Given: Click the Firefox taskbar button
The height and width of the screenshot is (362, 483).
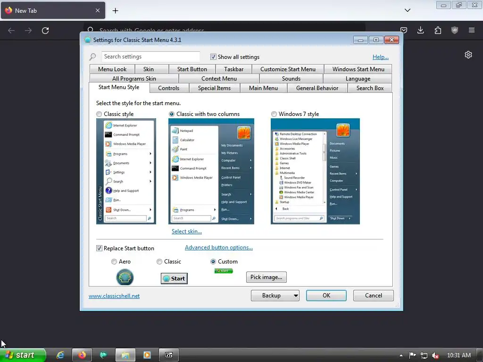Looking at the screenshot, I should 82,355.
